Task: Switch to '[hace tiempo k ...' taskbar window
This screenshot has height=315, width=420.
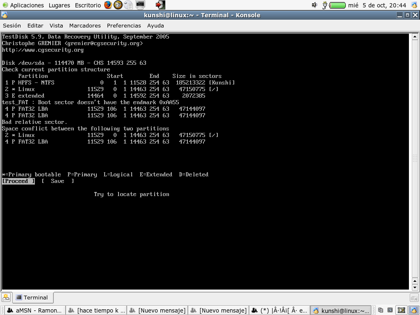Action: [x=96, y=310]
